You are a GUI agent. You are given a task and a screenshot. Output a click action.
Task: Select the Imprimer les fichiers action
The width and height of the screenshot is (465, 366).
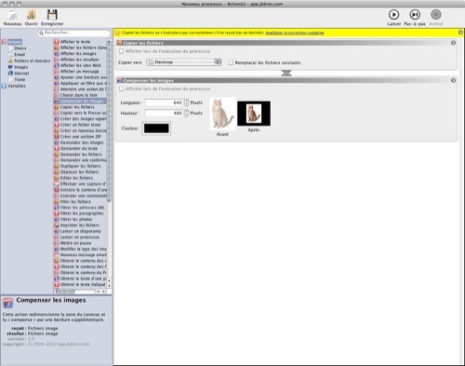click(80, 225)
